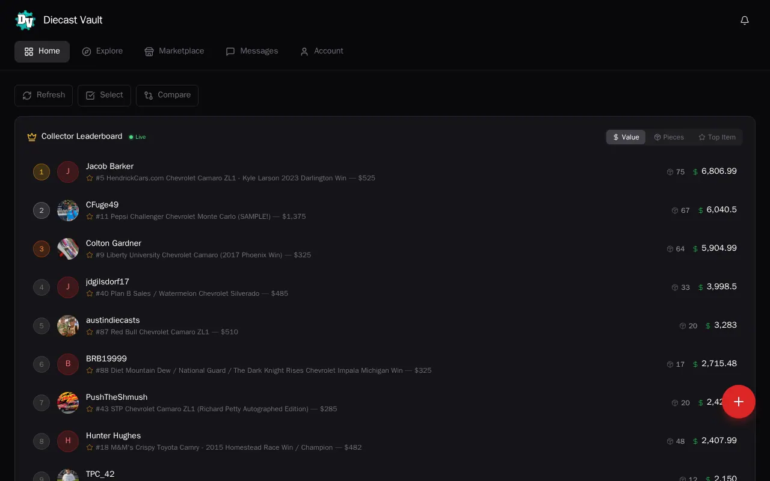The width and height of the screenshot is (770, 481).
Task: Open Colton Gardner's profile picture
Action: 68,249
